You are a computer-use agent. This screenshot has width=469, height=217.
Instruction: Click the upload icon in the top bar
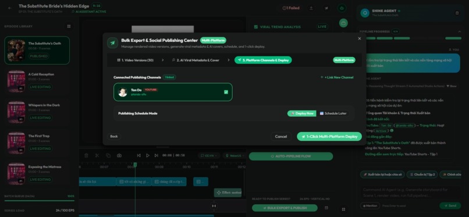coord(311,8)
